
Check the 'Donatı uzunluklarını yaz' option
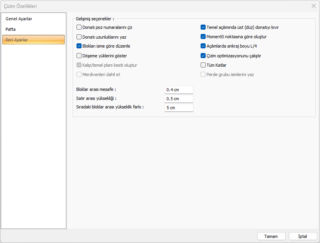(79, 37)
